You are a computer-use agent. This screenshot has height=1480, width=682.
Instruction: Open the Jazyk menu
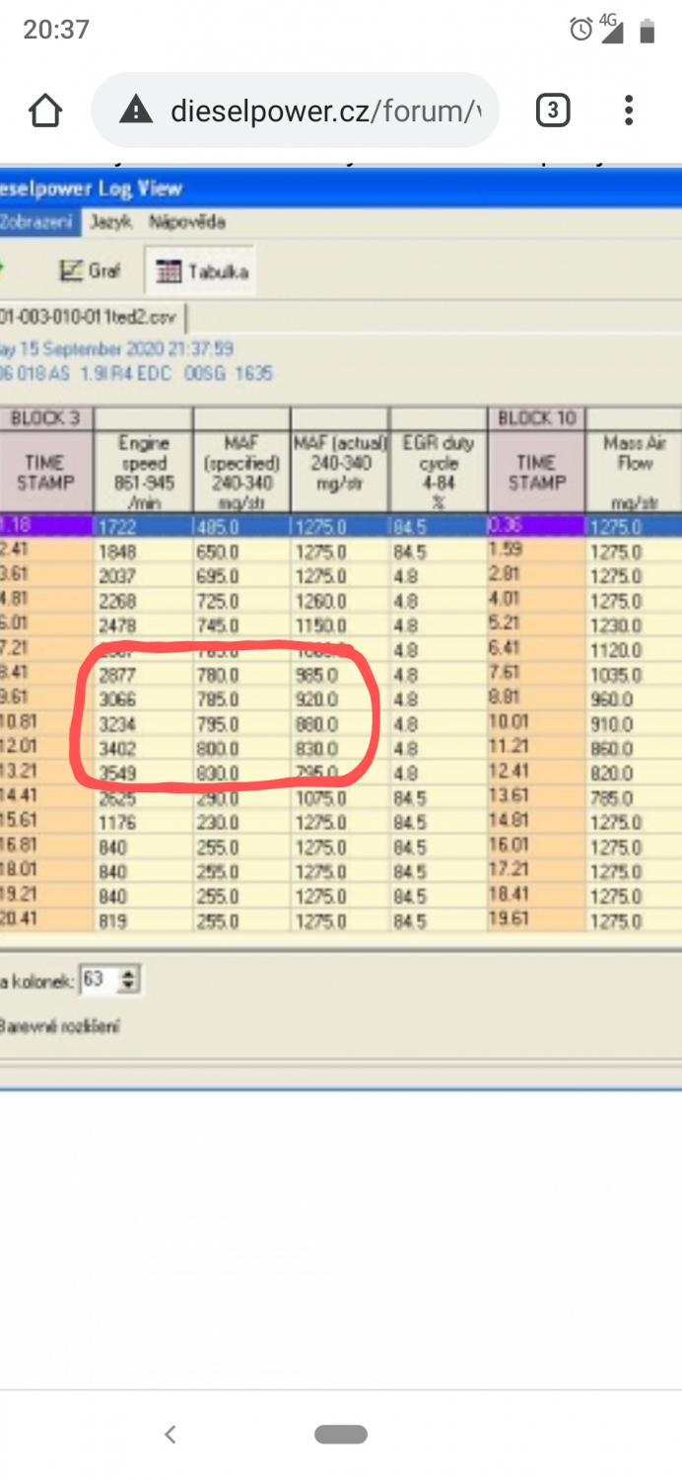[110, 222]
